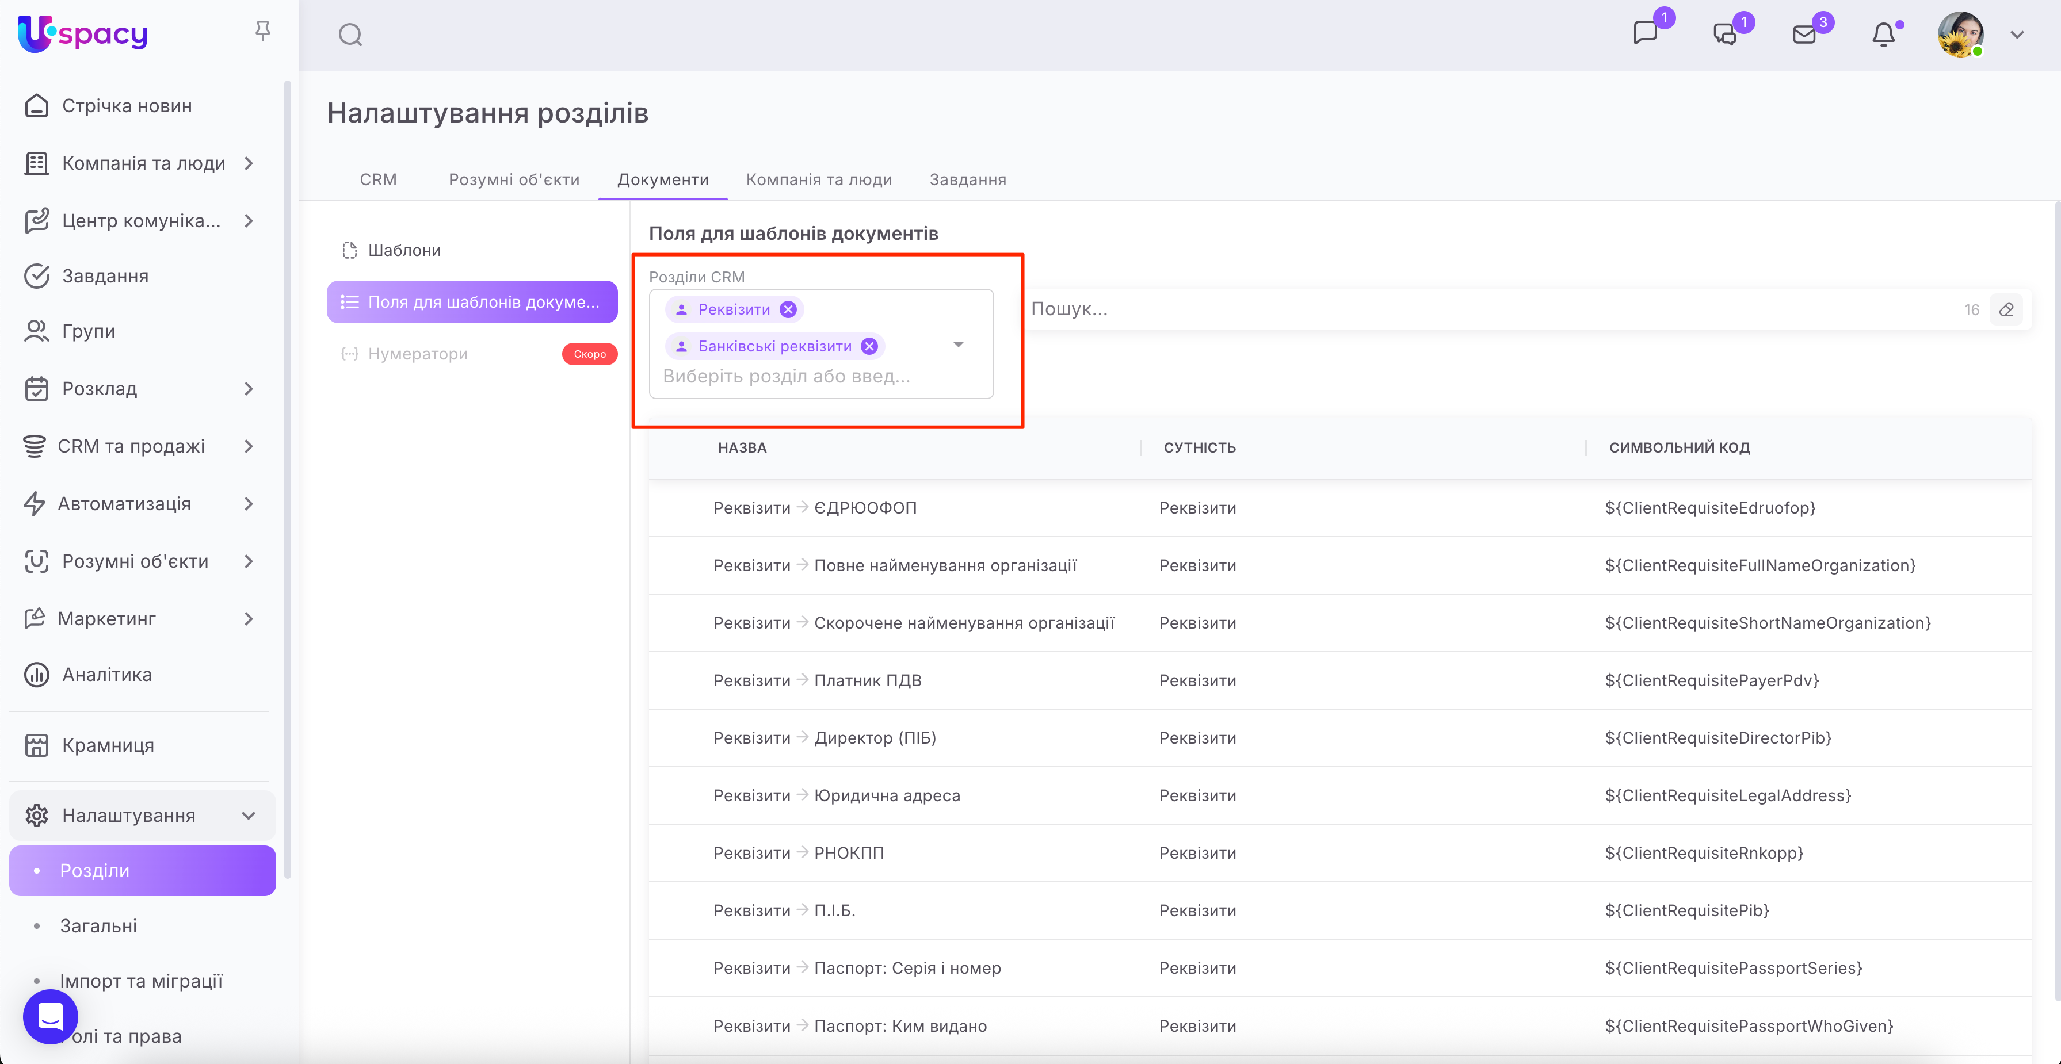The width and height of the screenshot is (2061, 1064).
Task: Switch to the Розумні об'єкти tab
Action: click(514, 179)
